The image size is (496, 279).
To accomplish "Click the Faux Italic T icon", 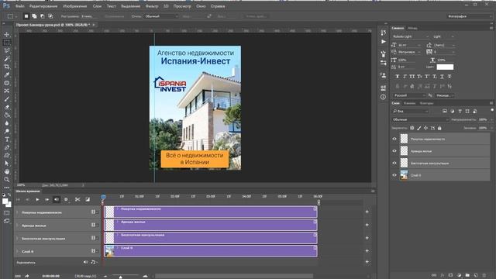I will pos(405,76).
